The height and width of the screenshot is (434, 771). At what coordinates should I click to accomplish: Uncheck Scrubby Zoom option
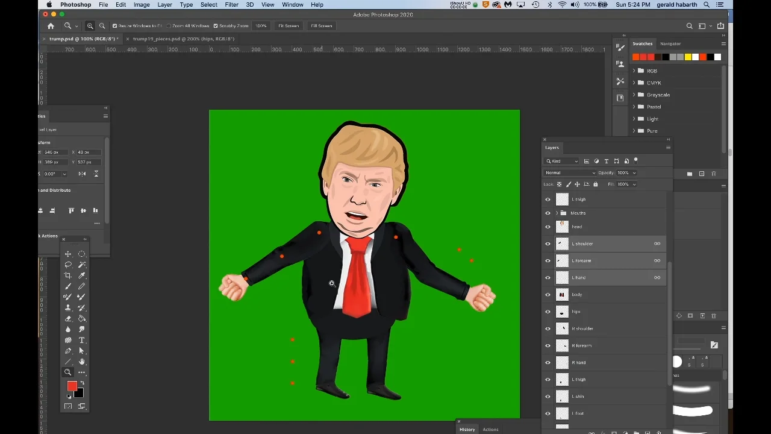pos(216,26)
